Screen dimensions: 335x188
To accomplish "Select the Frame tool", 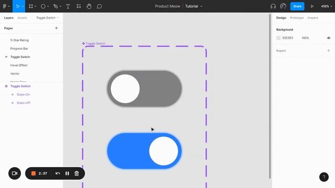I will coord(31,6).
